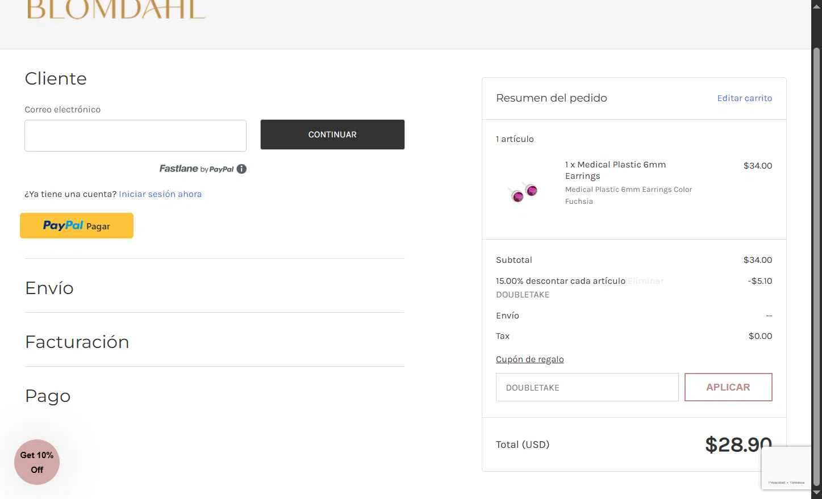This screenshot has width=822, height=499.
Task: Click the Resumen del pedido heading
Action: (x=552, y=98)
